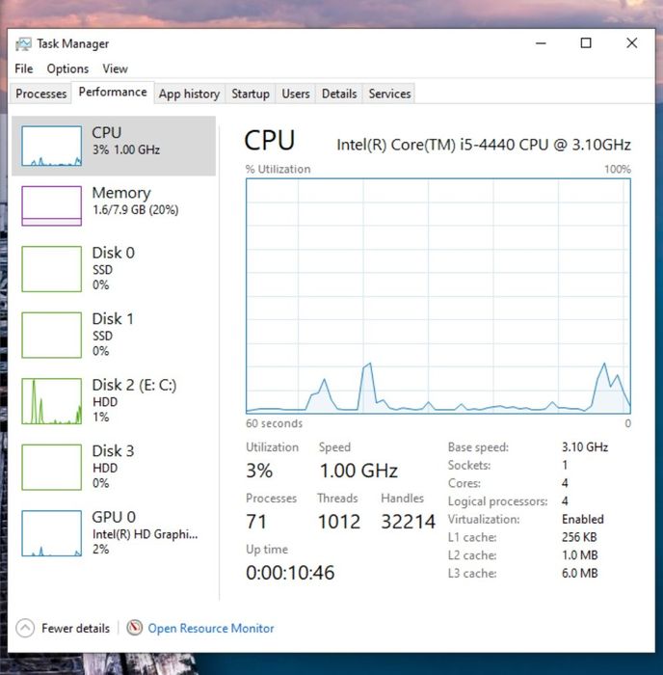663x675 pixels.
Task: Minimize the Task Manager window
Action: pos(541,43)
